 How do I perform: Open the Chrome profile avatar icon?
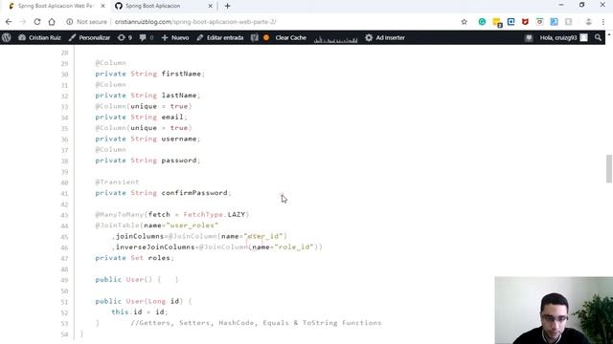coord(588,22)
